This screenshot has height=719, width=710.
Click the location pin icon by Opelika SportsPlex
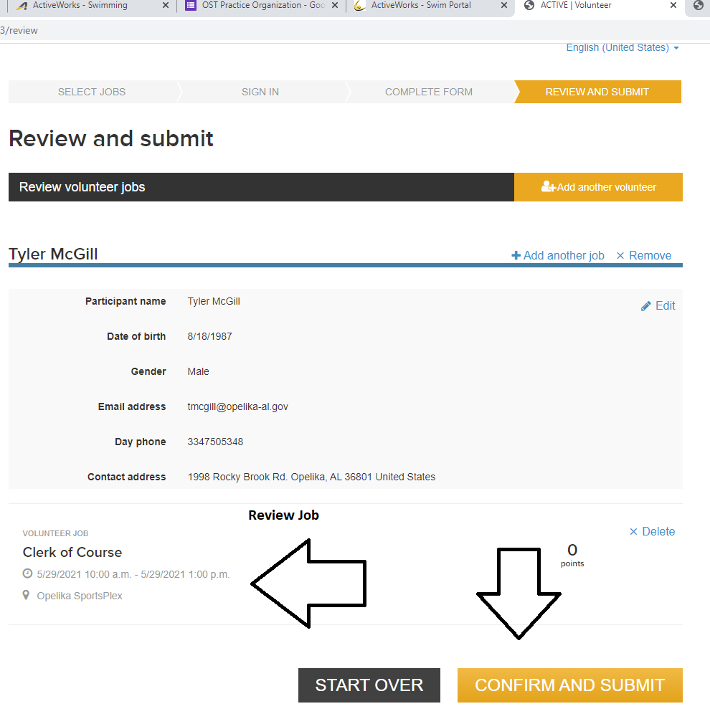point(27,596)
